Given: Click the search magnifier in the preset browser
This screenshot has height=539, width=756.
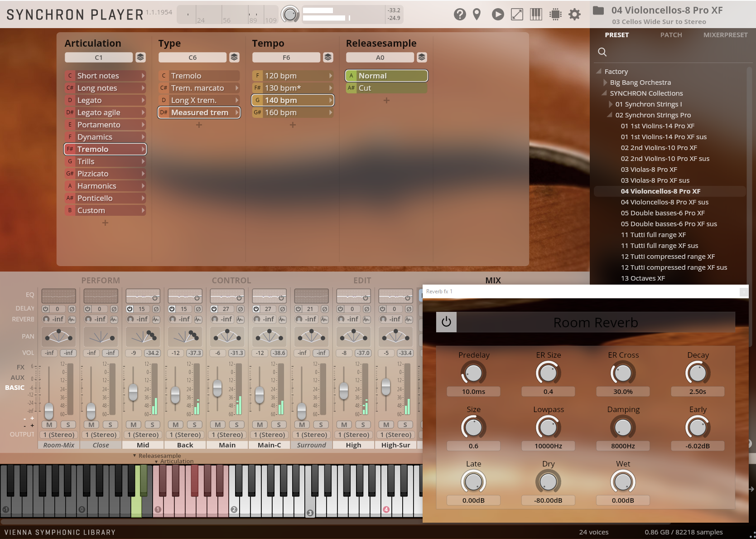Looking at the screenshot, I should tap(602, 52).
